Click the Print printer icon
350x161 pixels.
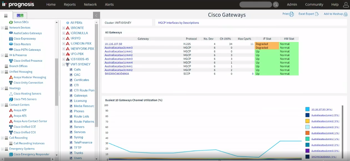(292, 14)
